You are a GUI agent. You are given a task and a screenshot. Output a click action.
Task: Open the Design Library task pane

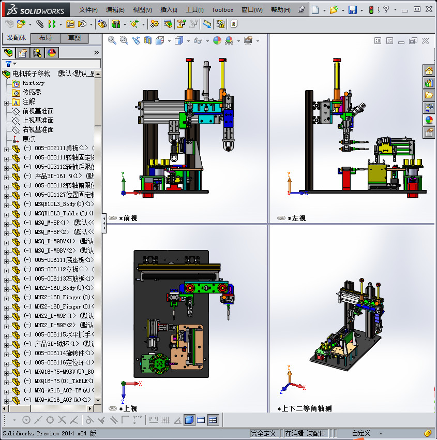[429, 83]
